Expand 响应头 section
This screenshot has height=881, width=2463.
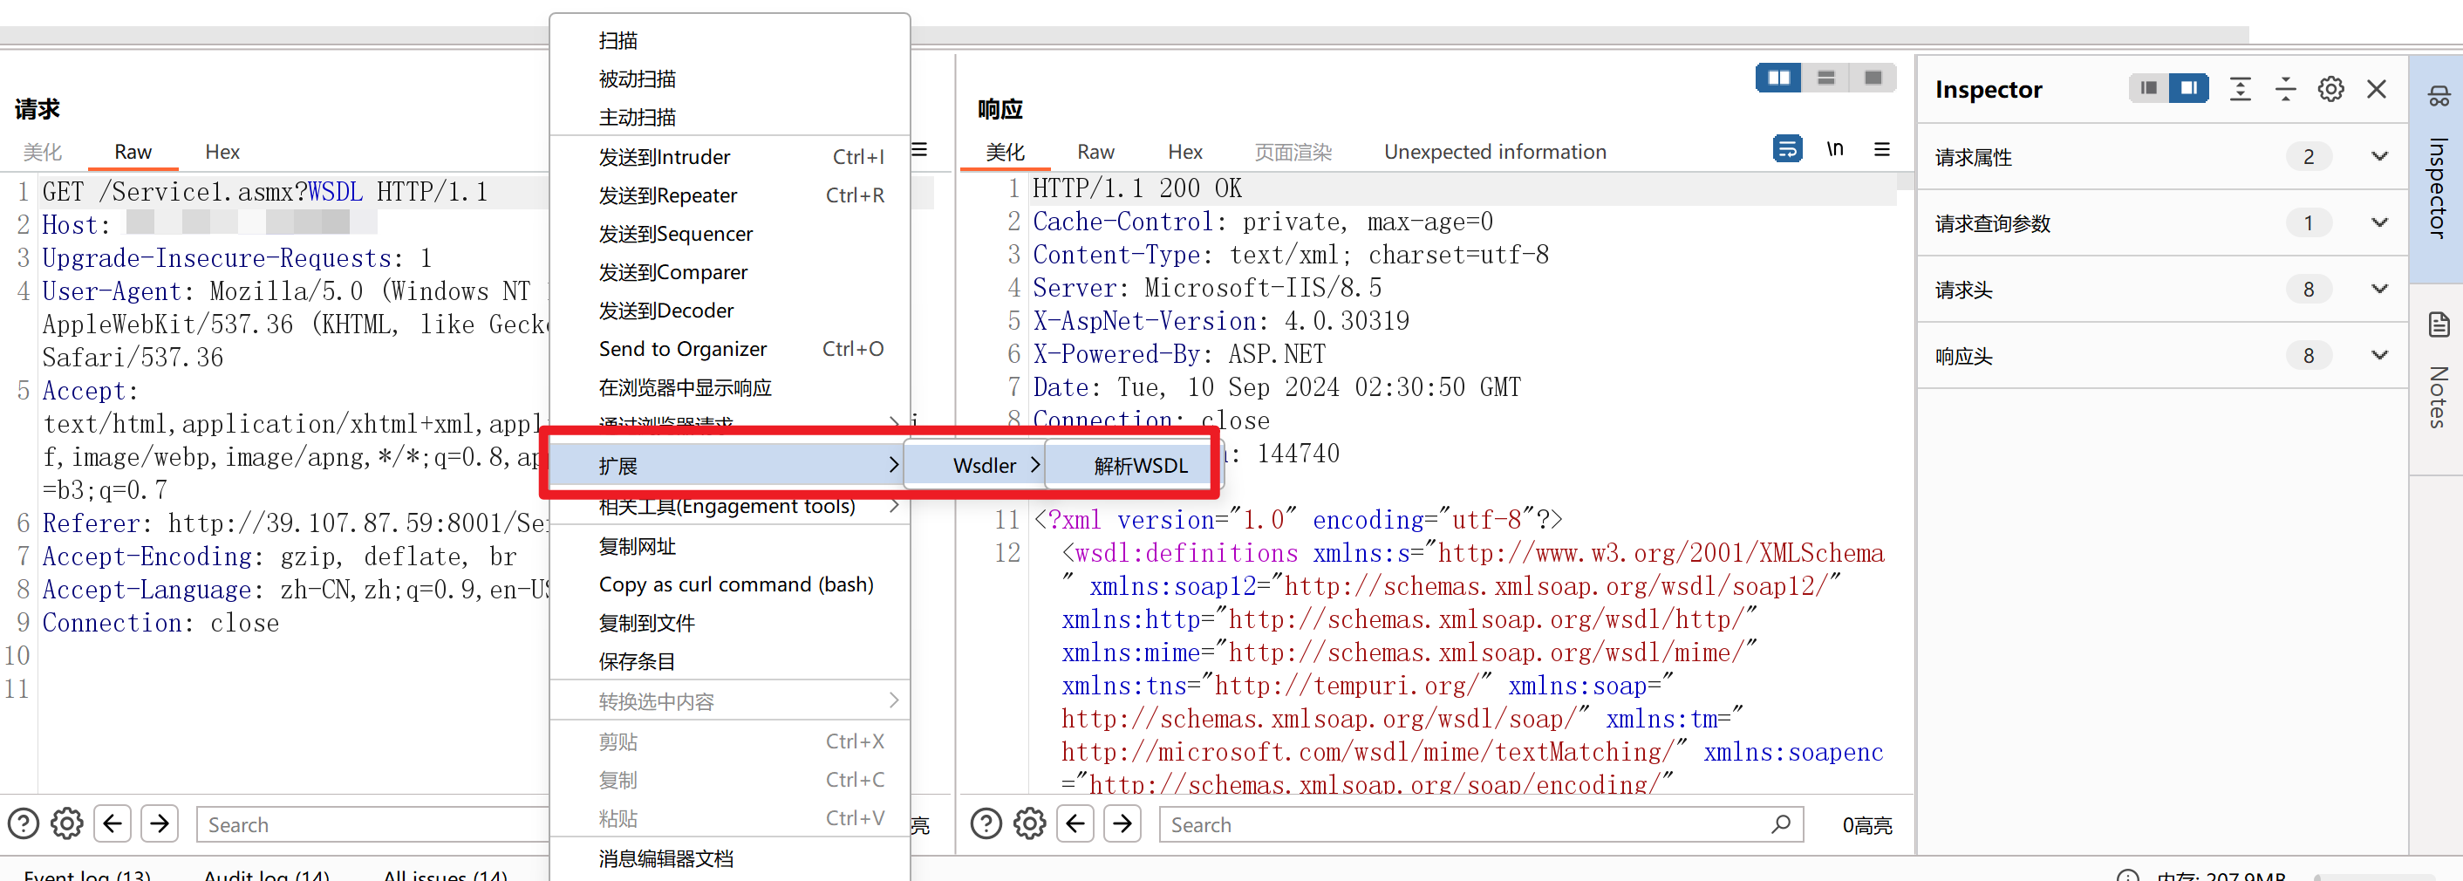click(x=2162, y=356)
